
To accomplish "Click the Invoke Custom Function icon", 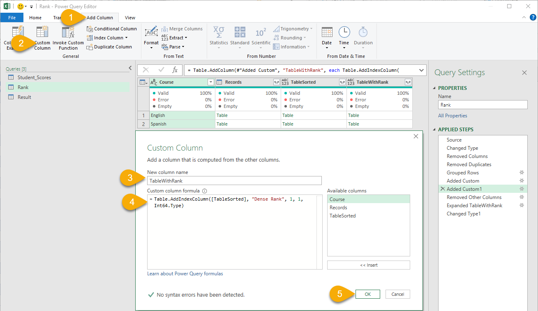I will (68, 32).
